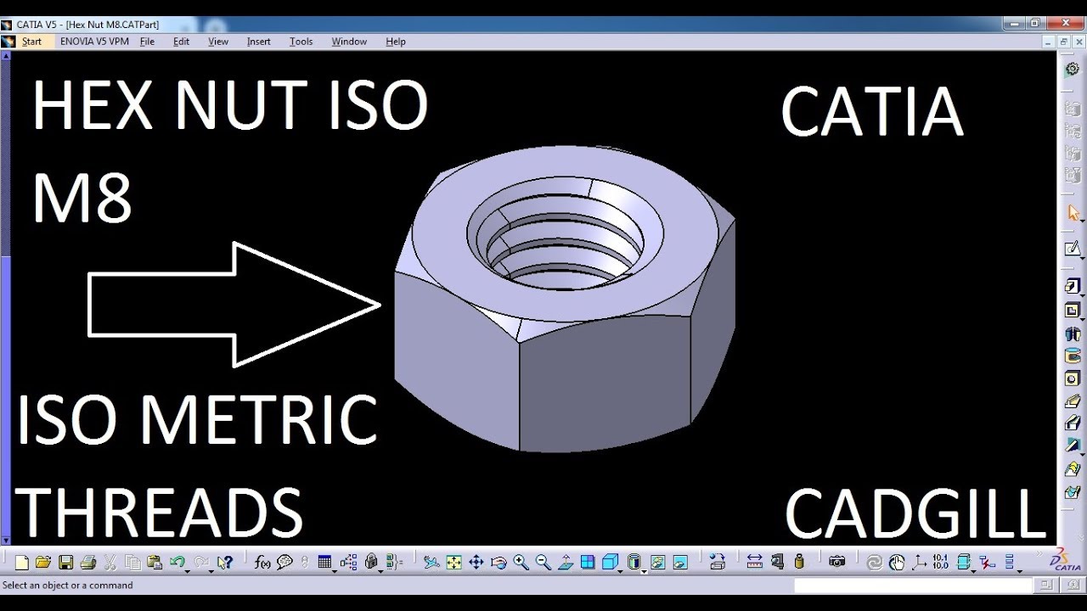Select the Pocket tool

click(1072, 311)
